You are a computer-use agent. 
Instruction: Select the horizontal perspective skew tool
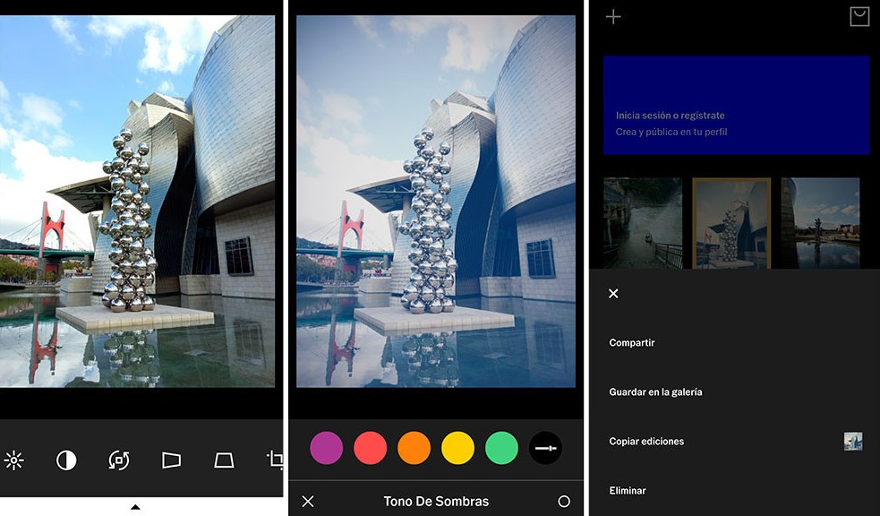(171, 460)
